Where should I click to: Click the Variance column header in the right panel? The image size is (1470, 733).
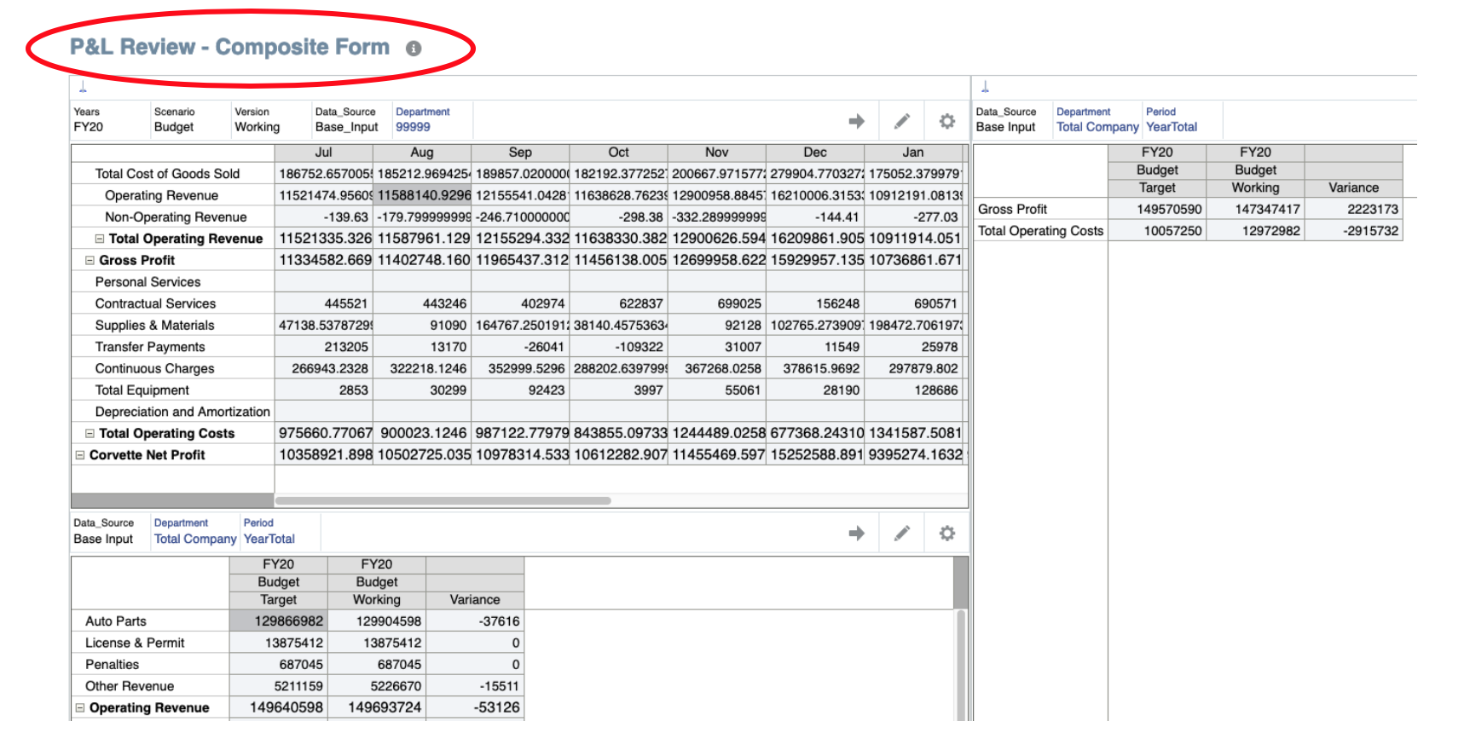pyautogui.click(x=1353, y=188)
